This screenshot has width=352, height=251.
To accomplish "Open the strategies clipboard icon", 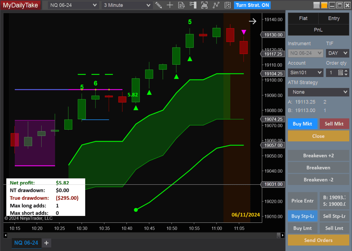I will click(227, 5).
